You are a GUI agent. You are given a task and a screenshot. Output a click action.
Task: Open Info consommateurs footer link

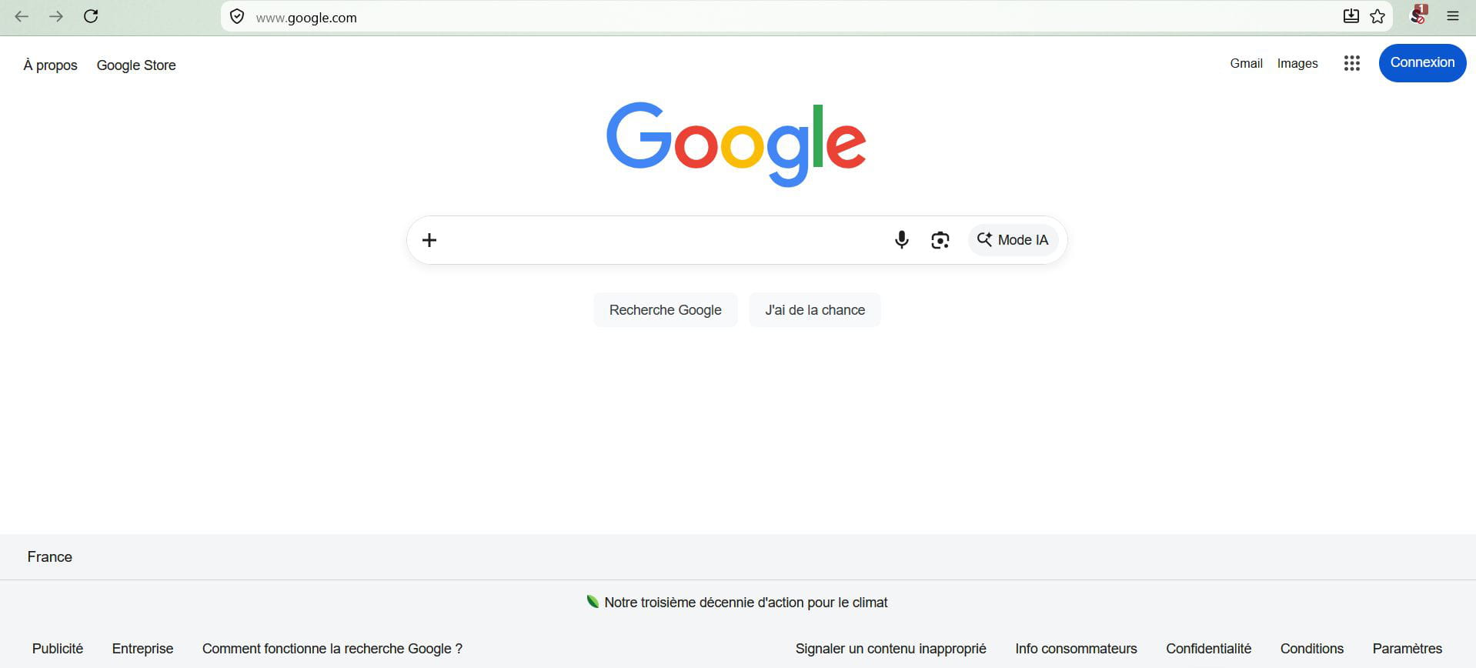coord(1076,649)
